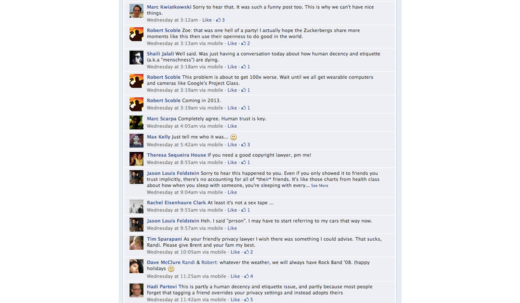Like Marc Scarpa's comment
520x303 pixels.
[232, 126]
